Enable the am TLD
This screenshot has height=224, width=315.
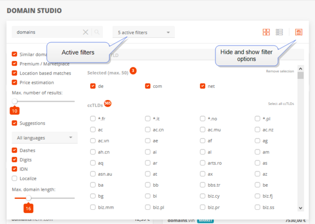[x=257, y=152]
